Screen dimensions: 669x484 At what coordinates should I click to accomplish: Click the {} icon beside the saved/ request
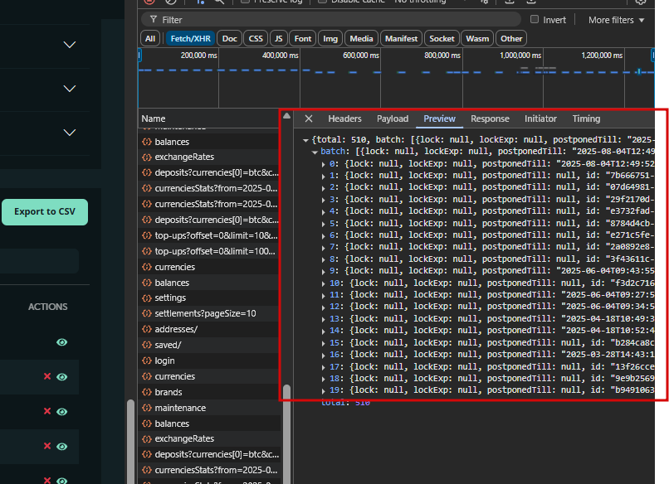147,345
